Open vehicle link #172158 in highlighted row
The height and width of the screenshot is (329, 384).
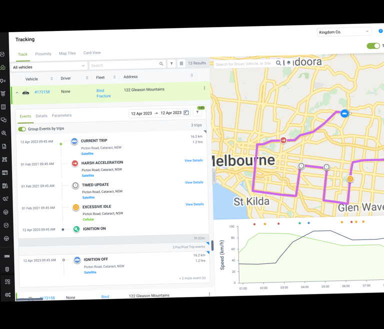[x=42, y=92]
